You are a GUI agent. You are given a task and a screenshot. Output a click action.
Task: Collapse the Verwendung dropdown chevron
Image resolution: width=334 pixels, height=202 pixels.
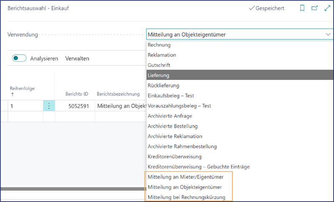click(326, 35)
